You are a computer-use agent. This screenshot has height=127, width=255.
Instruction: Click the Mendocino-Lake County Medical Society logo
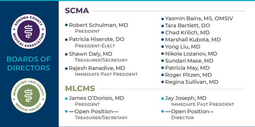point(30,96)
